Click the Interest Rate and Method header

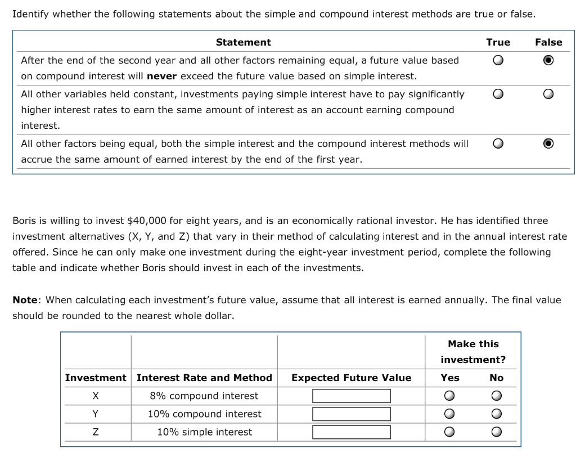(204, 378)
